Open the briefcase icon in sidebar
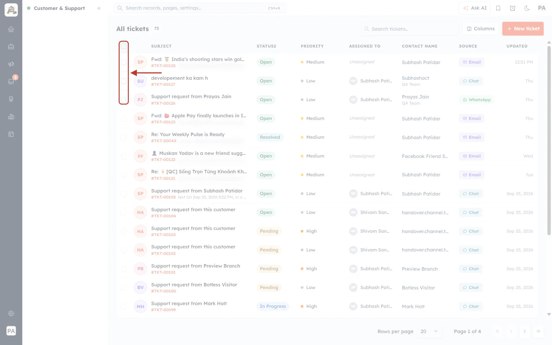This screenshot has height=345, width=552. 11,47
